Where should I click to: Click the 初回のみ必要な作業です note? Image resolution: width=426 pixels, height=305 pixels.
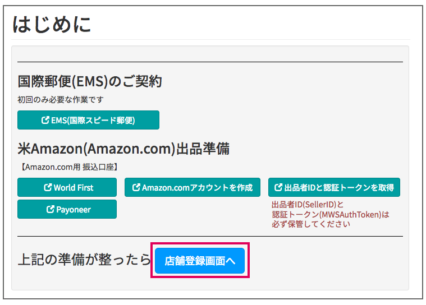pyautogui.click(x=60, y=100)
